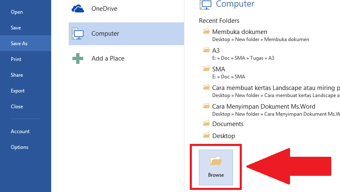Screen dimensions: 340x192
Task: Click path 'Desktop » New folder » Membuka dokumen'
Action: tap(261, 39)
